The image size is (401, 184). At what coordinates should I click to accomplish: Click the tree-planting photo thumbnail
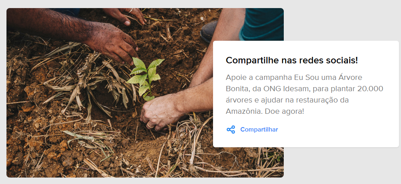point(145,93)
